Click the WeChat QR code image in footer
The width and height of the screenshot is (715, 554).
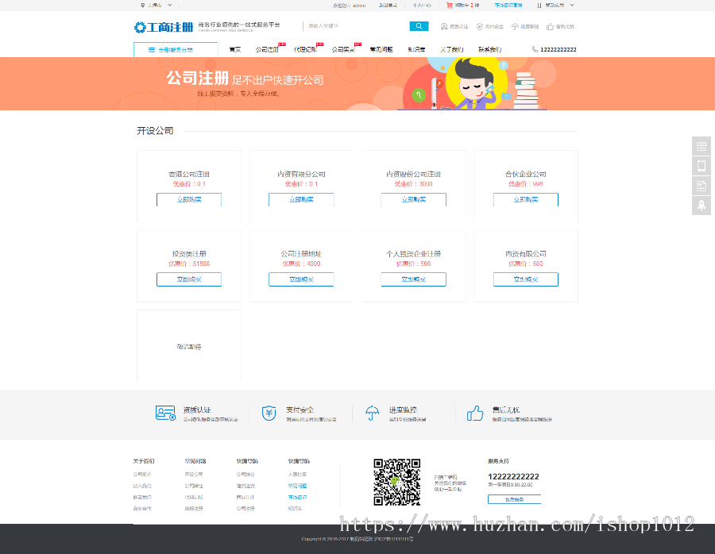(396, 482)
